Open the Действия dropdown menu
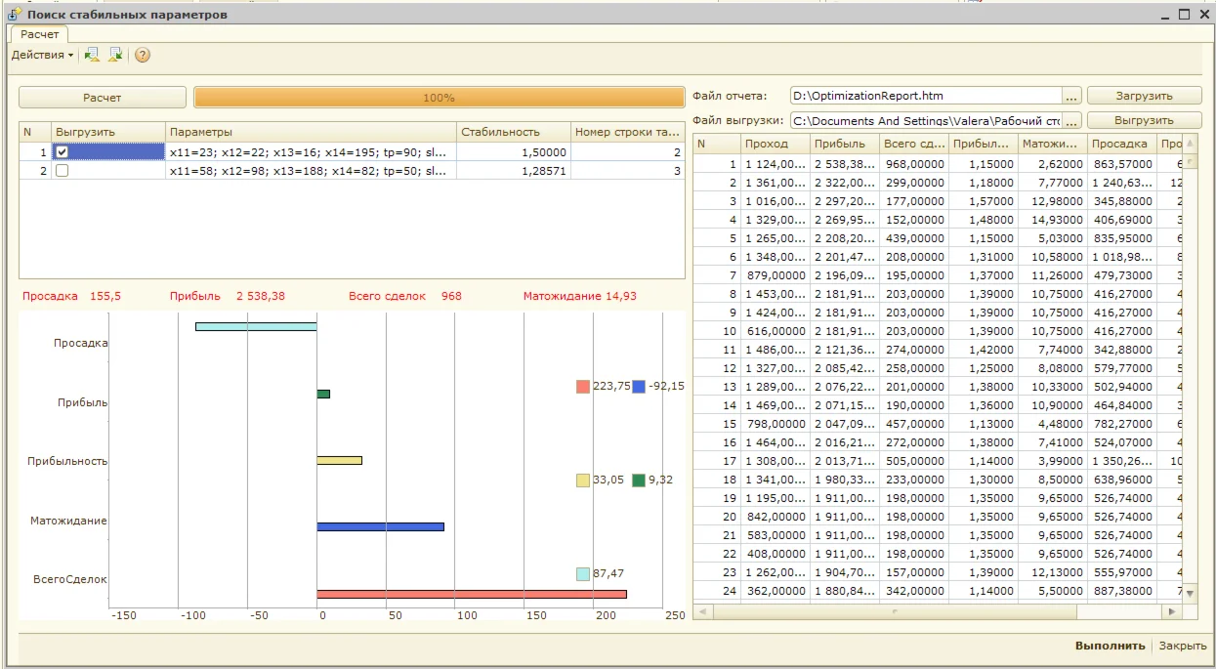The width and height of the screenshot is (1216, 669). tap(42, 55)
